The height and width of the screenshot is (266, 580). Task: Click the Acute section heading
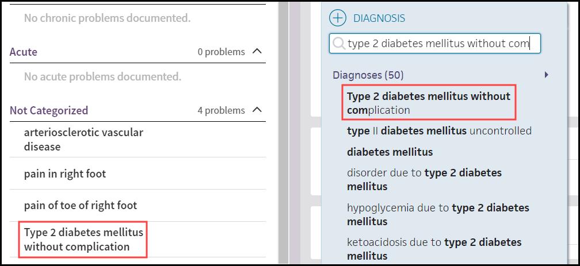pos(23,52)
